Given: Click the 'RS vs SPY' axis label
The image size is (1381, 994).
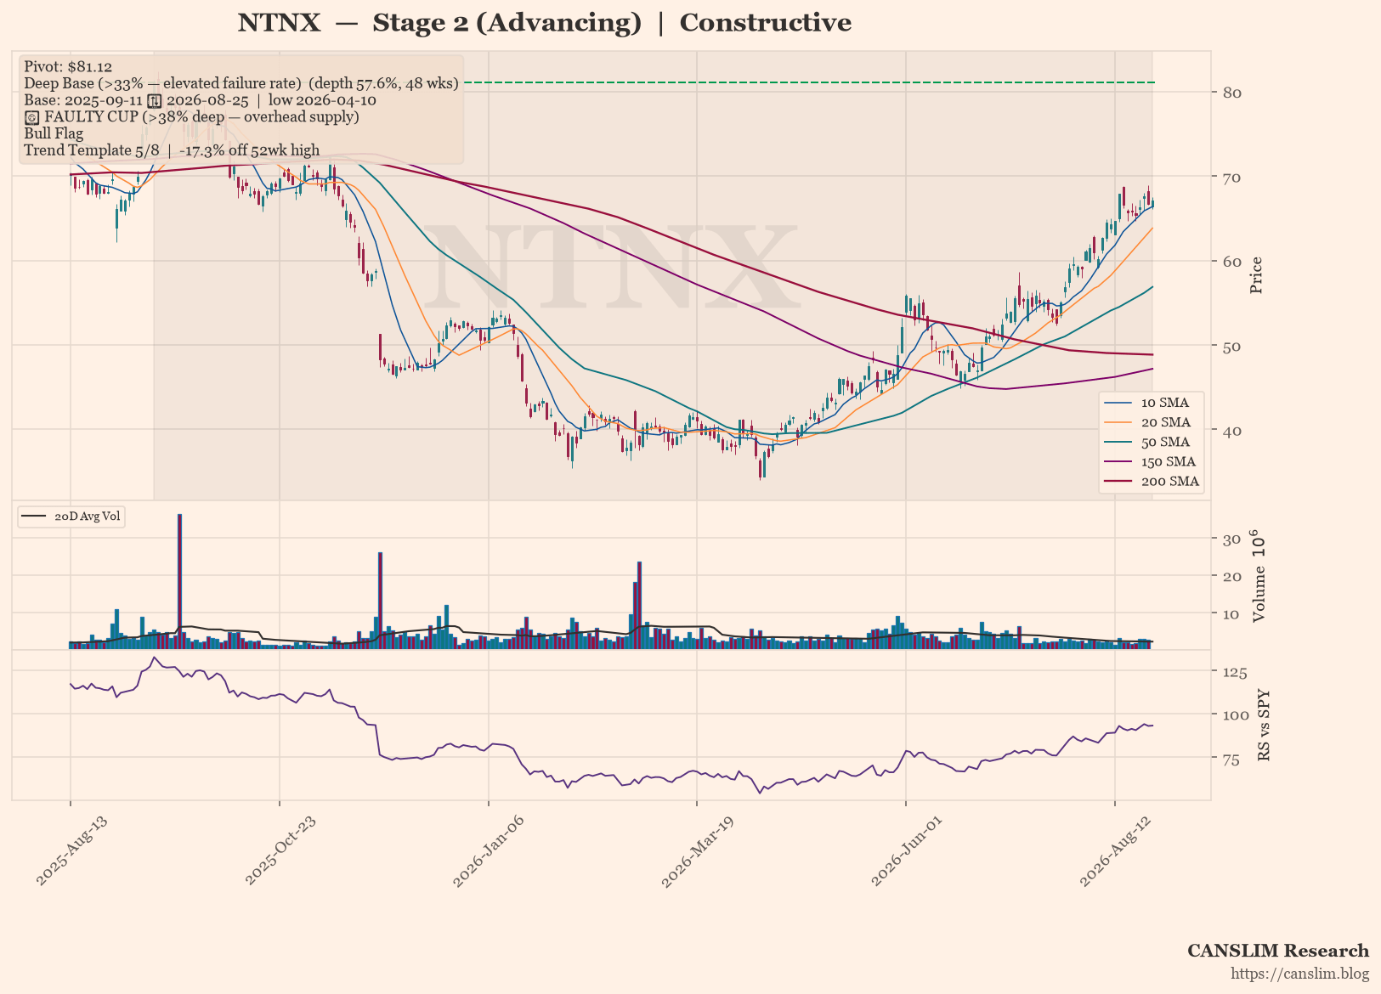Looking at the screenshot, I should pyautogui.click(x=1264, y=725).
